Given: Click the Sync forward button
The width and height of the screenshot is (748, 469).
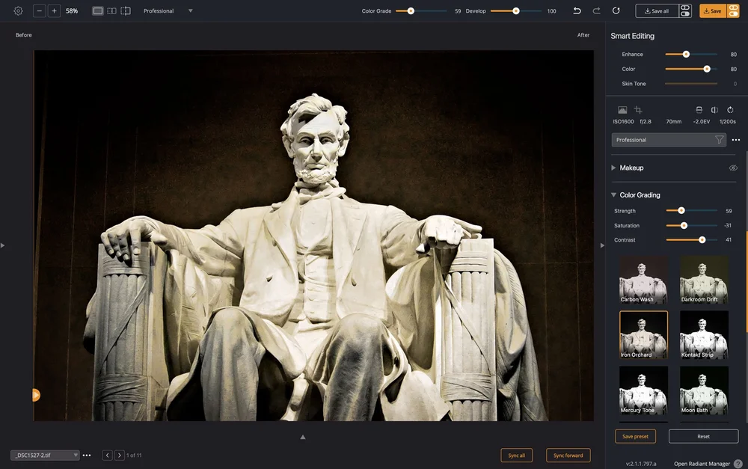Looking at the screenshot, I should (x=568, y=456).
